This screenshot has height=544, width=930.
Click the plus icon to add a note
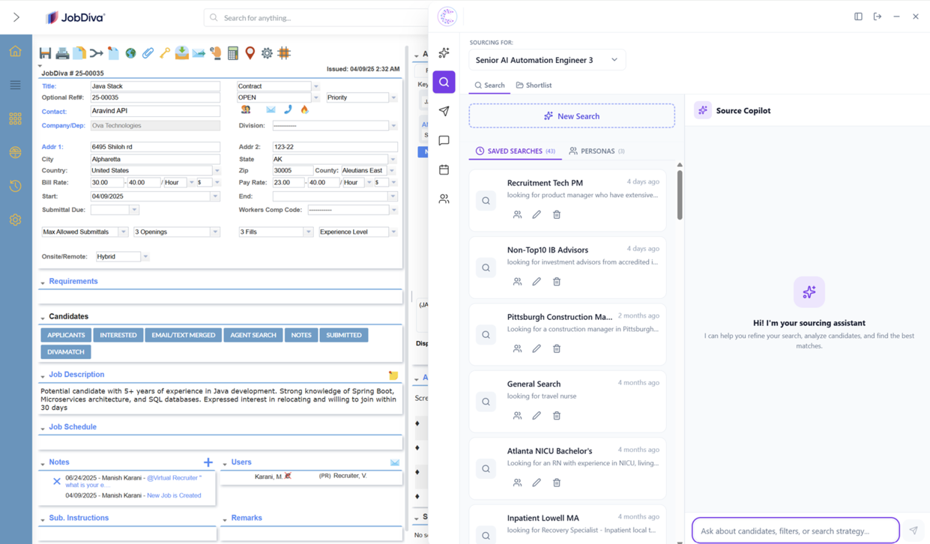tap(208, 462)
